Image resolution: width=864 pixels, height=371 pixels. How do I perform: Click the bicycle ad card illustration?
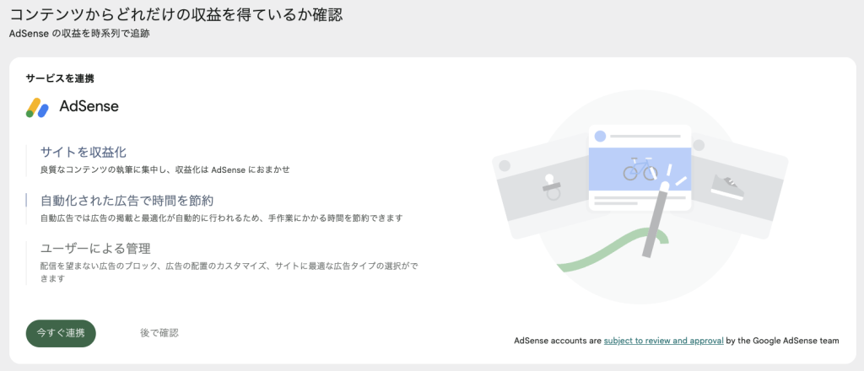(x=640, y=168)
